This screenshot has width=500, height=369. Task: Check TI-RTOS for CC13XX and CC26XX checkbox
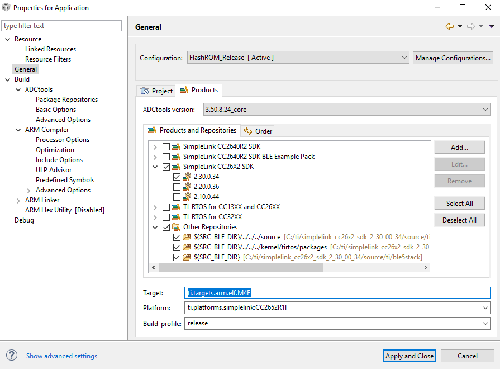click(166, 207)
